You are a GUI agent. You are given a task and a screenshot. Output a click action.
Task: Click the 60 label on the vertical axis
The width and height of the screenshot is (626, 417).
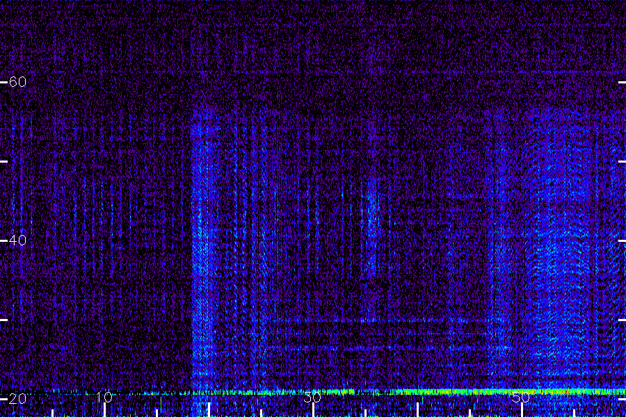point(17,82)
